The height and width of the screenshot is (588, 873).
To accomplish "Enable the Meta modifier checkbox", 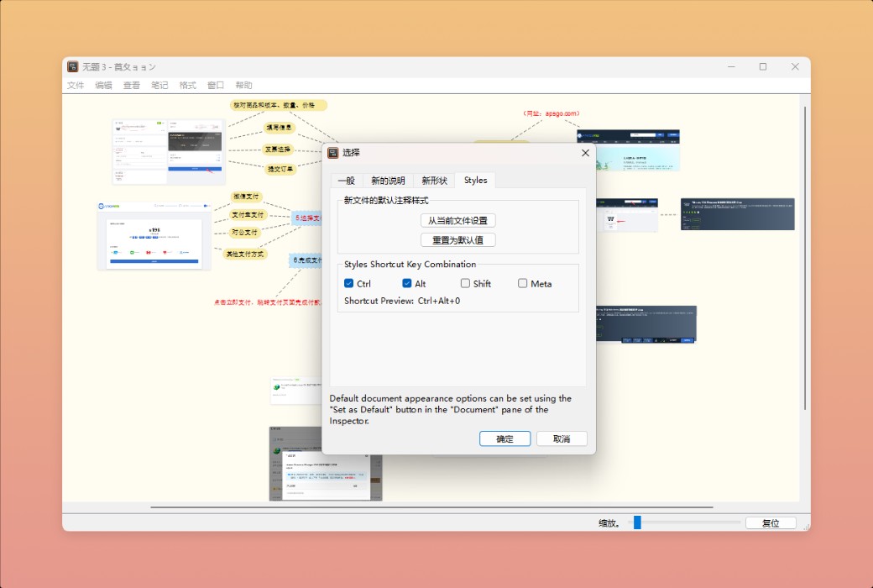I will 522,283.
